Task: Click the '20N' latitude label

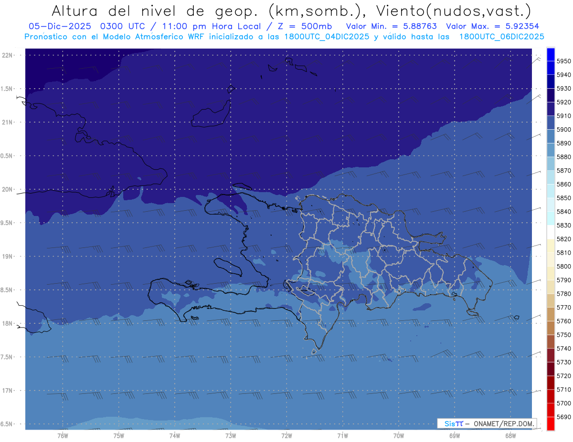Action: pyautogui.click(x=7, y=189)
